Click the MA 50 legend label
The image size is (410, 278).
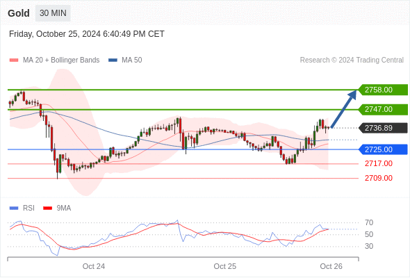click(132, 60)
